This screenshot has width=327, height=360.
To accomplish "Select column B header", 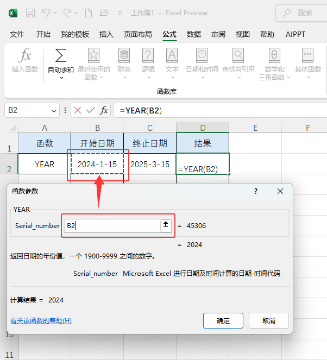I will pyautogui.click(x=97, y=128).
